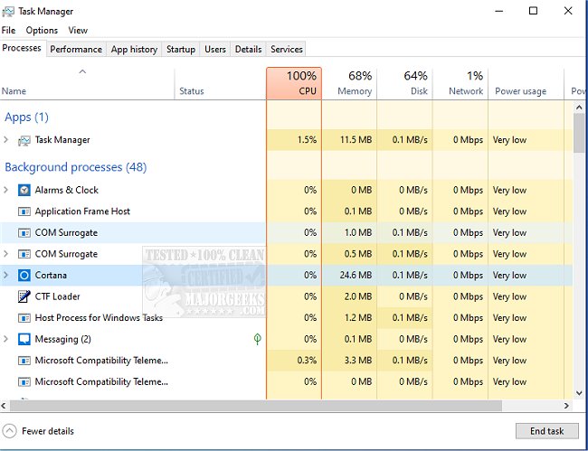Screen dimensions: 588x451
Task: Click the scroll up arrow
Action: tap(579, 108)
